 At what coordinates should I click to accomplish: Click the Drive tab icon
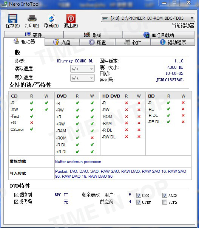[x=16, y=41]
